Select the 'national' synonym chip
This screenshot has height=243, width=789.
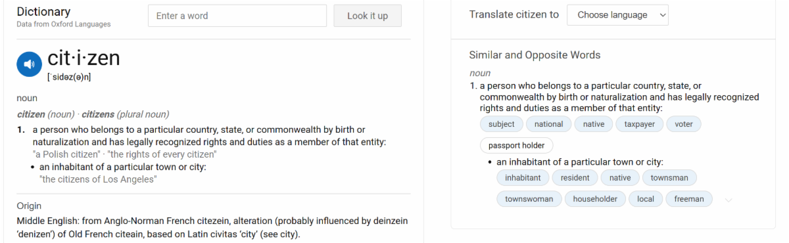pos(549,124)
